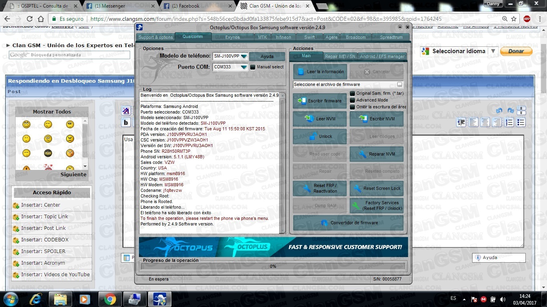Click the forum editor redo arrow icon
The image size is (547, 307).
tap(511, 111)
